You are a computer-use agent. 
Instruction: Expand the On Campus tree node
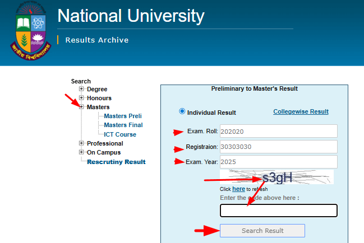pos(81,152)
